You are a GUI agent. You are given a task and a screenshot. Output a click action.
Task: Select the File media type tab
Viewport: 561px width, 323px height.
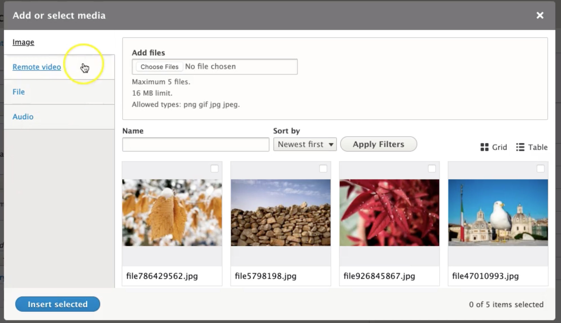click(19, 92)
